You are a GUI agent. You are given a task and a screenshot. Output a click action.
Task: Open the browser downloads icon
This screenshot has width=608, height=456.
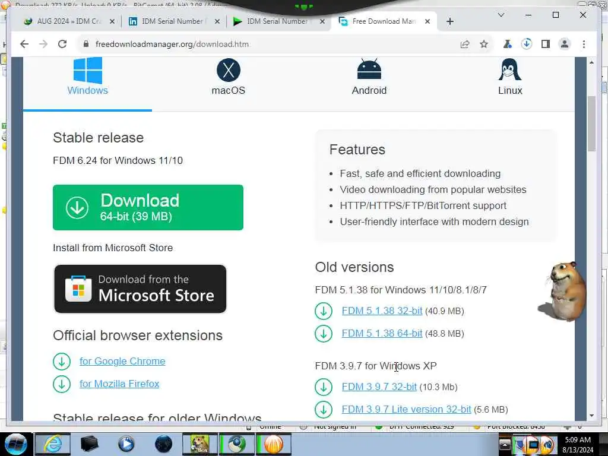pyautogui.click(x=526, y=44)
